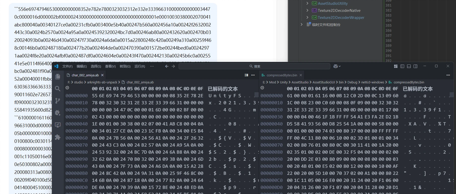This screenshot has width=456, height=194.
Task: Toggle the primary side bar layout icon
Action: coord(402,66)
